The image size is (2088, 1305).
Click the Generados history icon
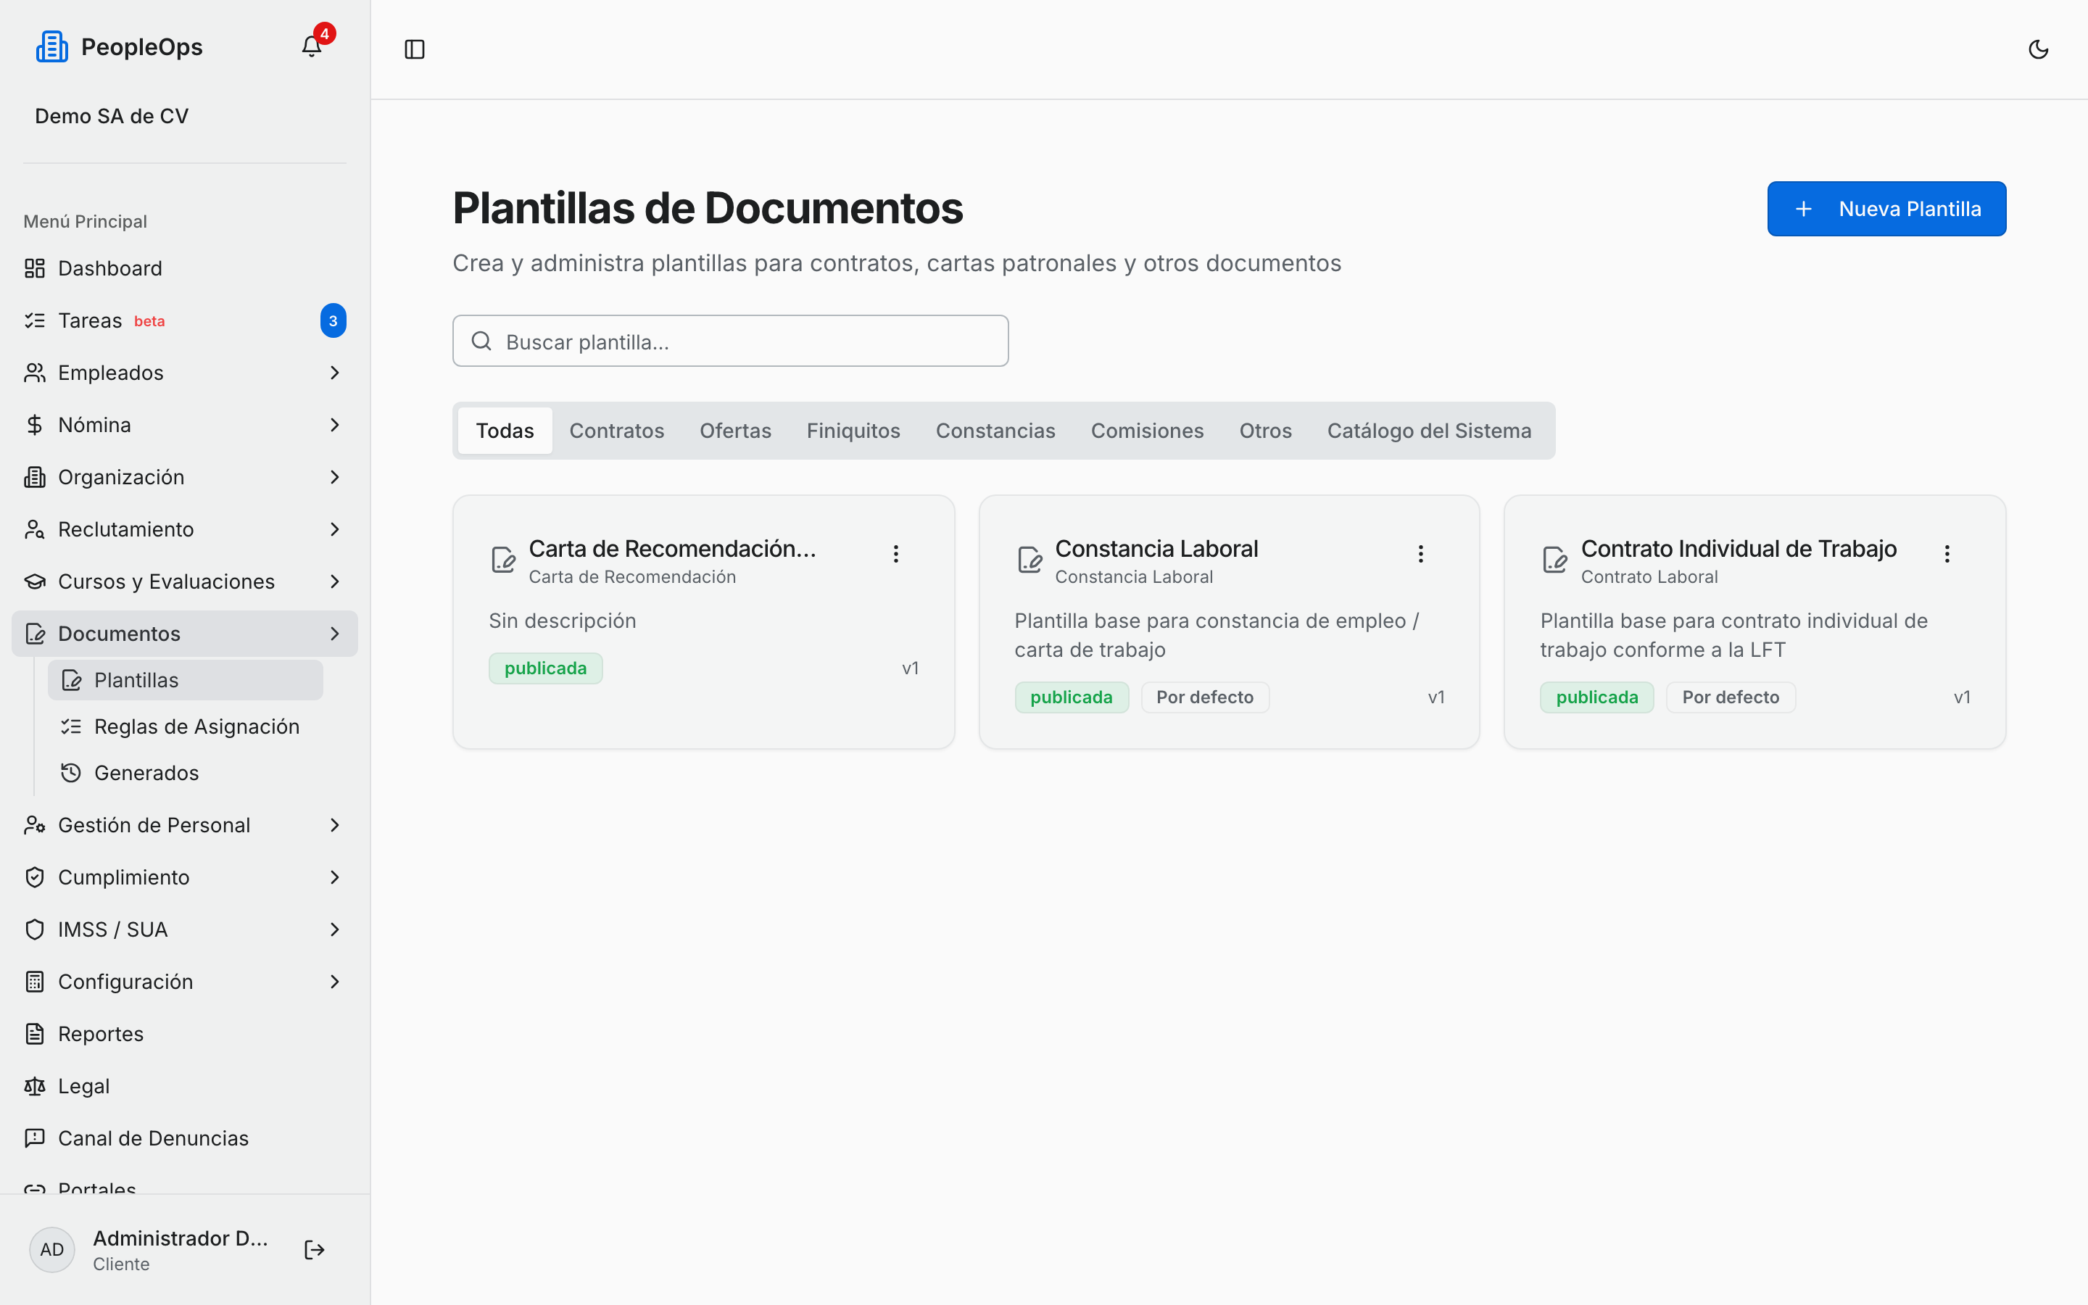[71, 772]
